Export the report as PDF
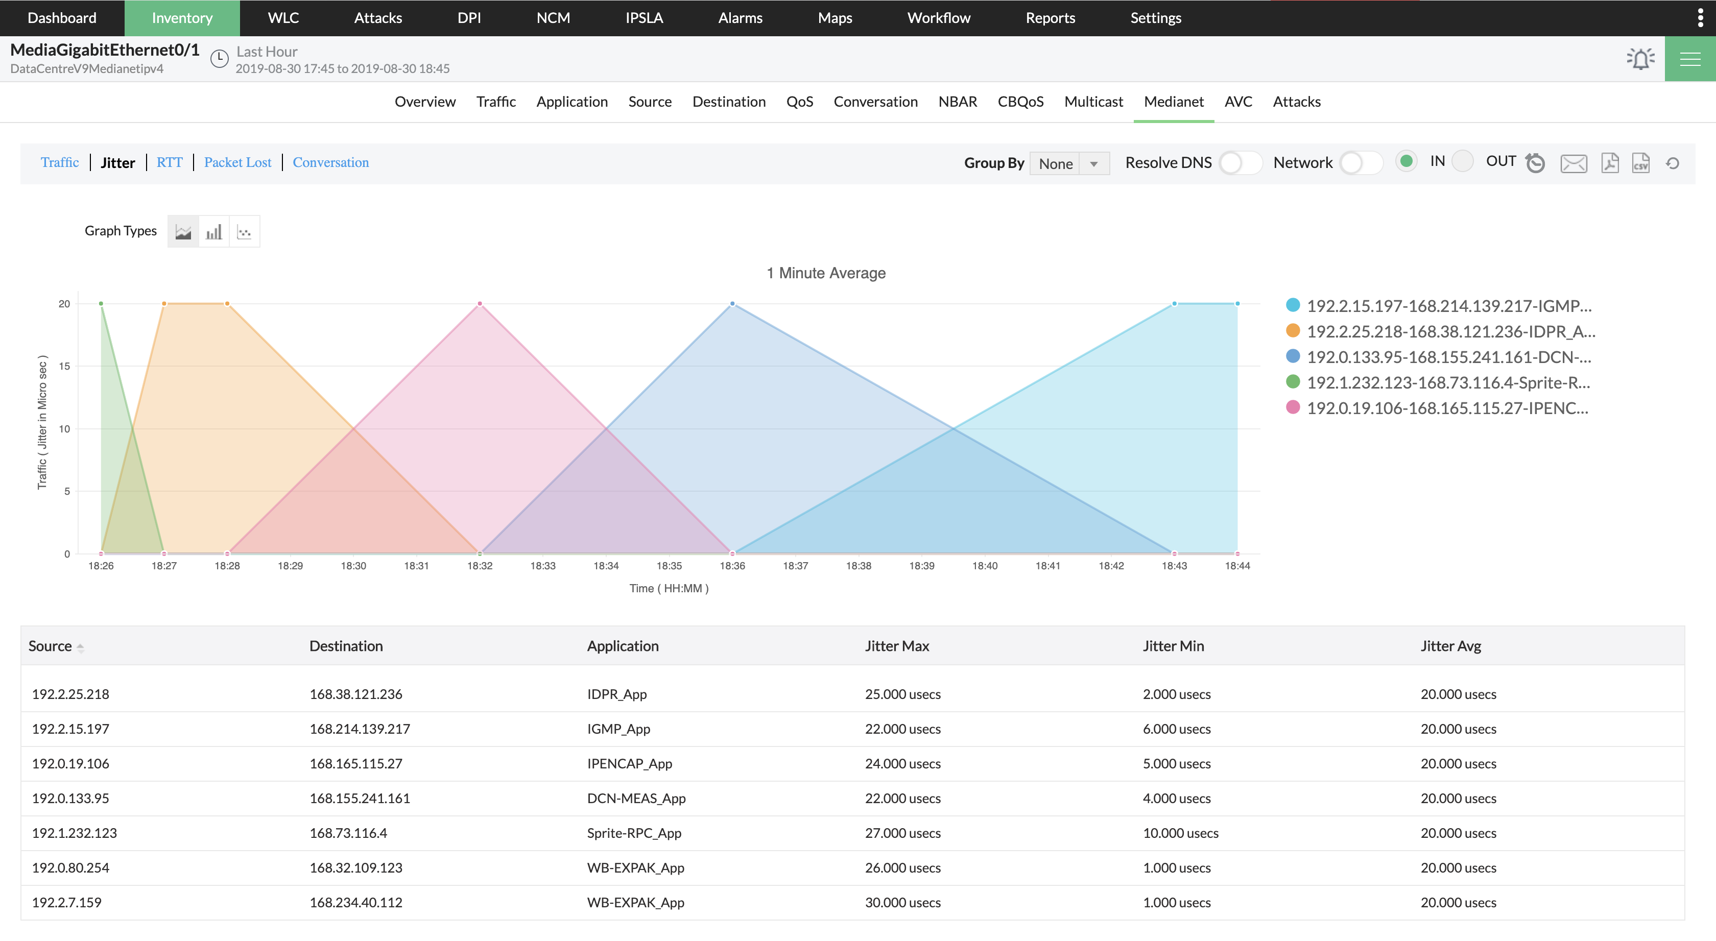 coord(1610,162)
